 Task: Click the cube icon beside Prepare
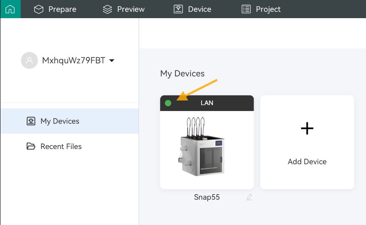tap(39, 9)
